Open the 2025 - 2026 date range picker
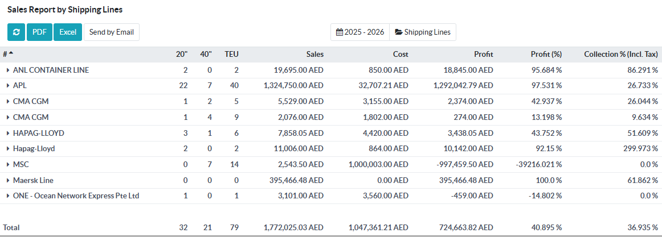The image size is (662, 237). click(360, 32)
